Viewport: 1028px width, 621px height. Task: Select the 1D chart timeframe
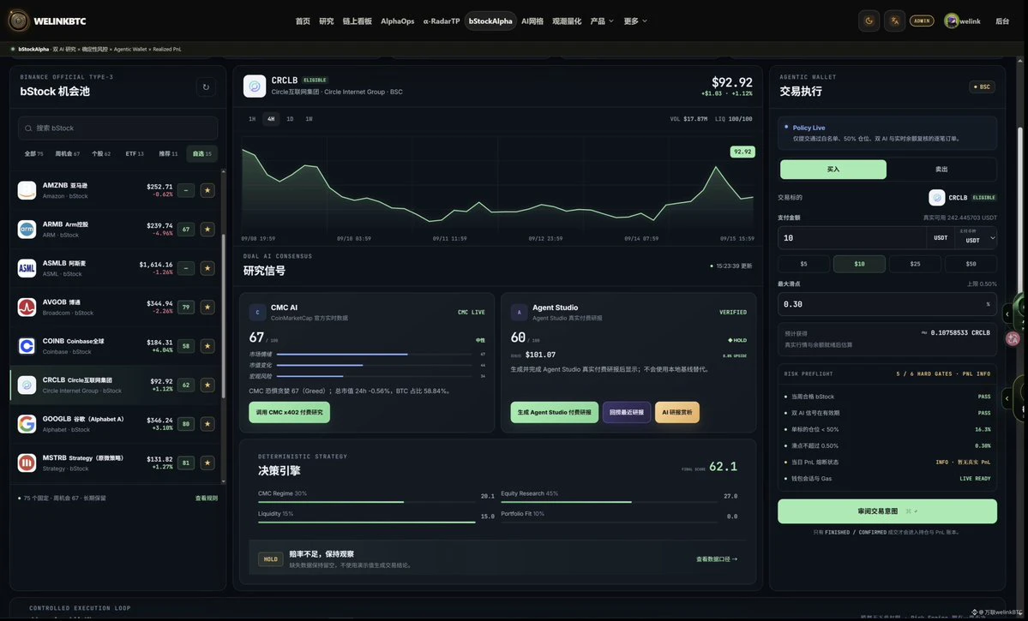click(290, 119)
